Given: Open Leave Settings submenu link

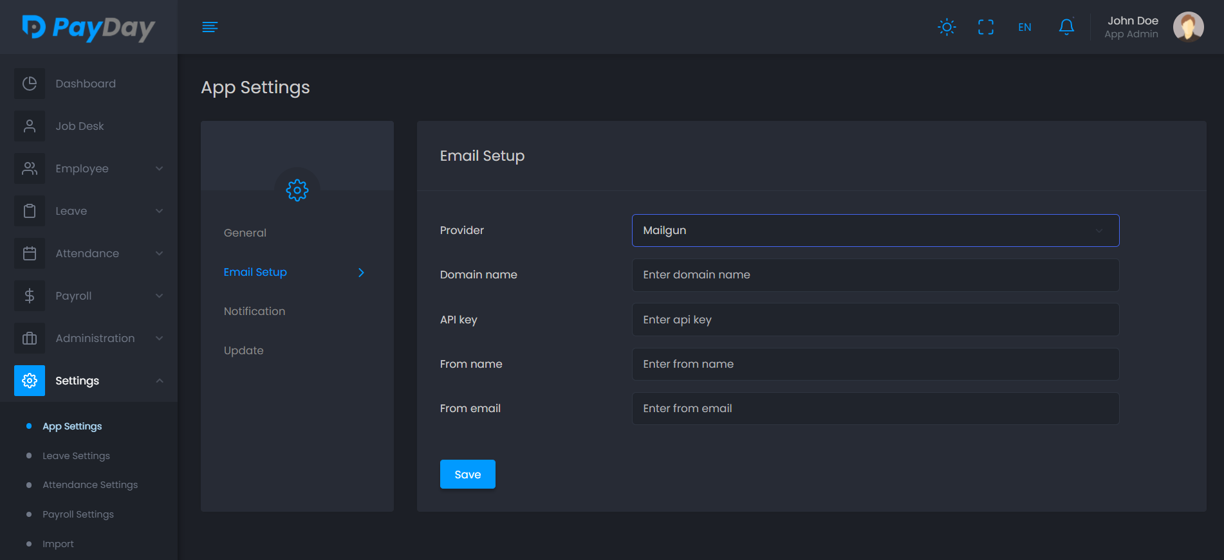Looking at the screenshot, I should pyautogui.click(x=76, y=456).
